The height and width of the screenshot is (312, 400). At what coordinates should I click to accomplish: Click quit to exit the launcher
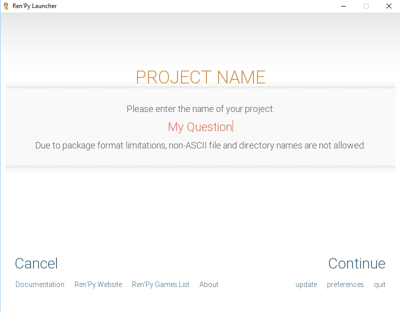[379, 284]
